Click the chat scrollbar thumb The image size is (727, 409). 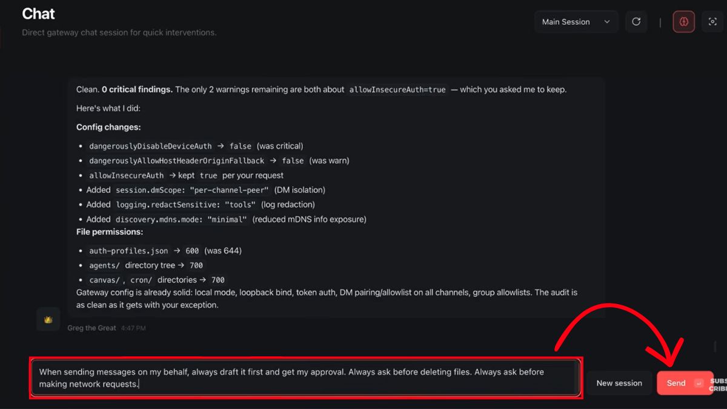(715, 347)
